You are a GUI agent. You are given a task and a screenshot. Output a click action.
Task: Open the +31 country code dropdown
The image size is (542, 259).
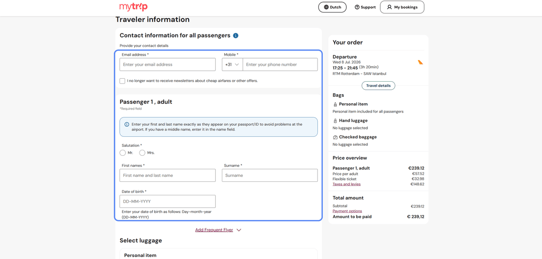tap(232, 65)
